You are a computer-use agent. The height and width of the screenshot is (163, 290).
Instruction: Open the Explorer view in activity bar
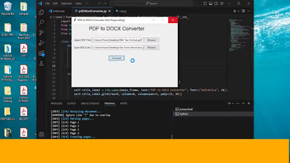click(x=41, y=12)
